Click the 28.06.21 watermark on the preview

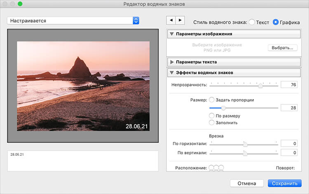[136, 126]
